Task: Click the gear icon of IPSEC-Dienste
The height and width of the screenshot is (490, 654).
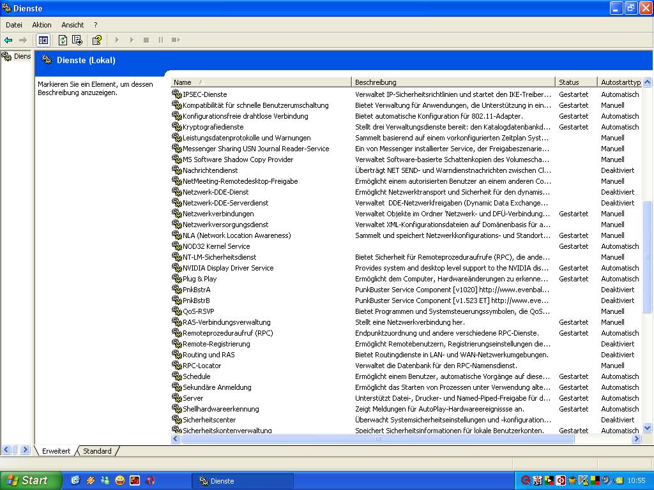Action: point(177,94)
